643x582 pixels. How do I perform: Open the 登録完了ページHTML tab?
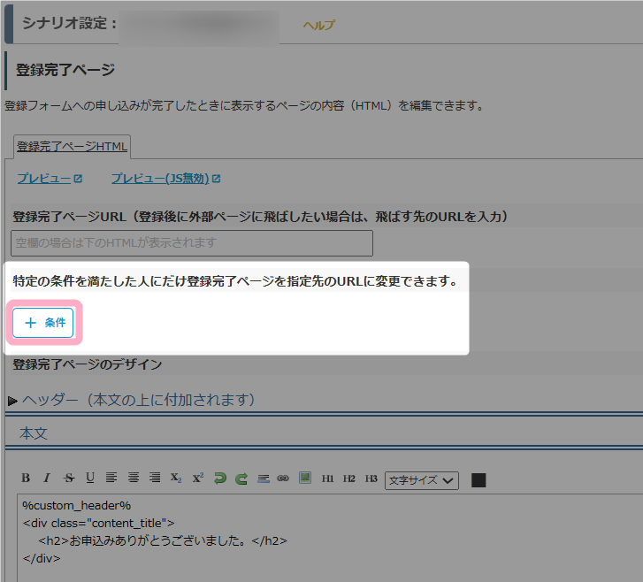[x=73, y=146]
